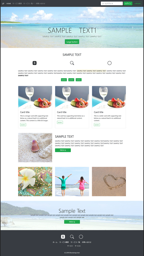Click the circle icon under SAMPLE TEXT heading
144x256 pixels.
pos(110,63)
